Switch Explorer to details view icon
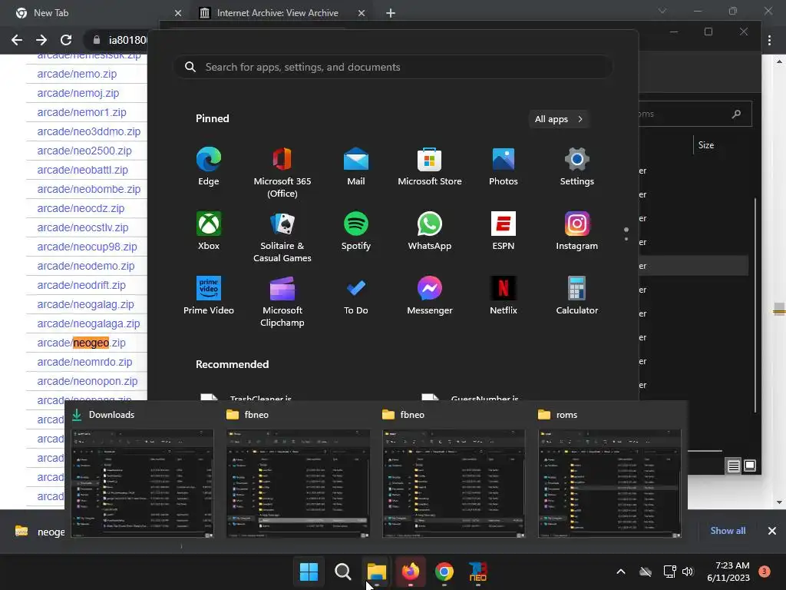Screen dimensions: 786x590 point(733,466)
